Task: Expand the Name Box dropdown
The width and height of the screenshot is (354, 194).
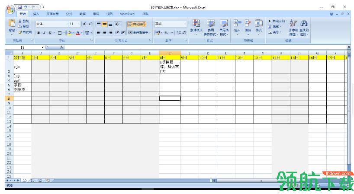Action: click(x=42, y=48)
